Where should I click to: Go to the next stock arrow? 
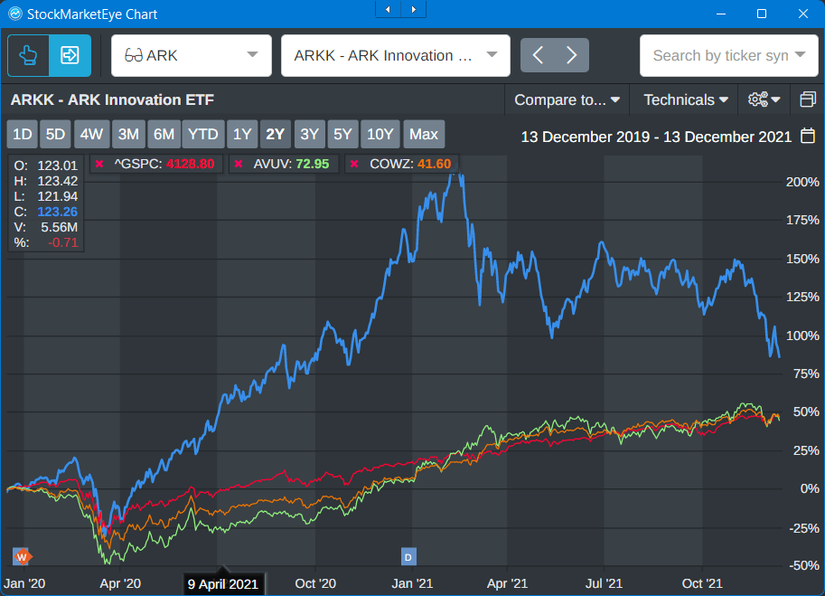coord(571,55)
